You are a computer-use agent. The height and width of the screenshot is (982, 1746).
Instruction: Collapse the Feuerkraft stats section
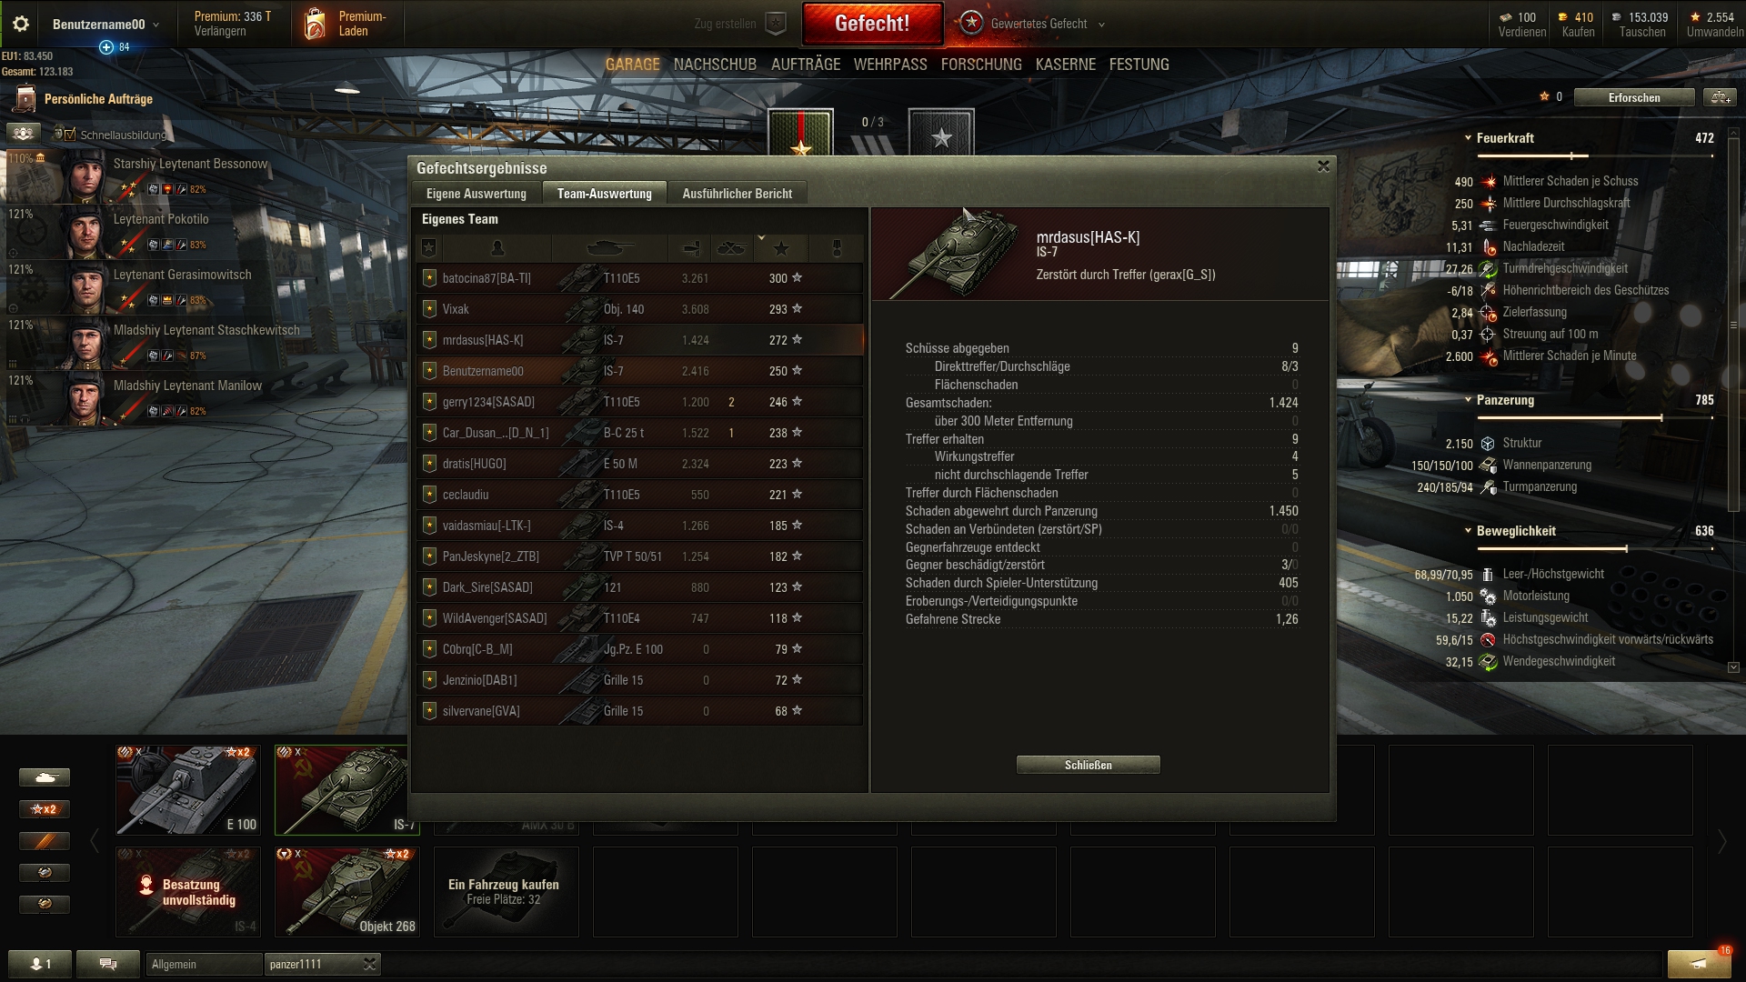1468,138
